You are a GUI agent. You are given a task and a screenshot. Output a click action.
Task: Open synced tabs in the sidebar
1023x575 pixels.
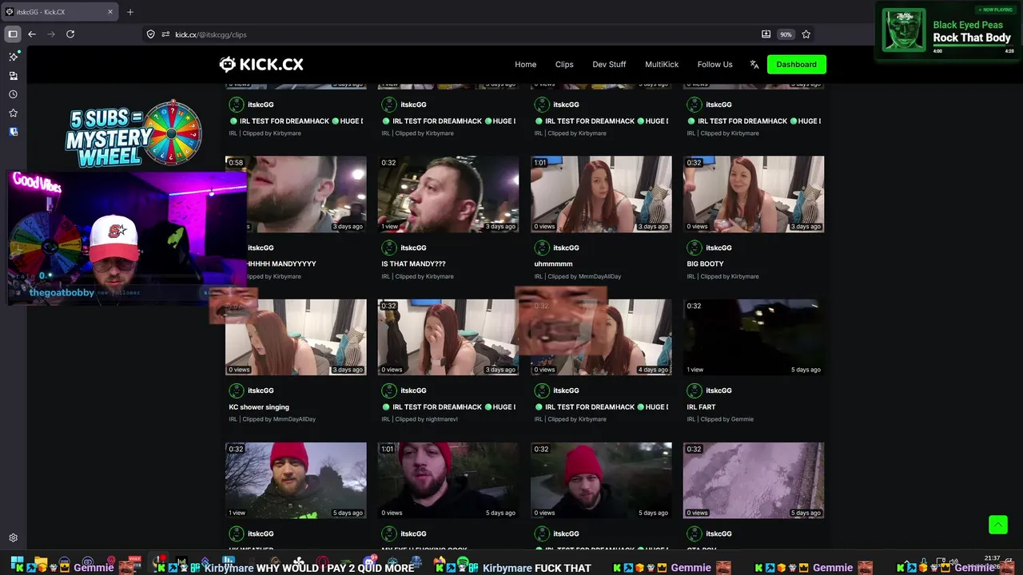click(x=13, y=76)
